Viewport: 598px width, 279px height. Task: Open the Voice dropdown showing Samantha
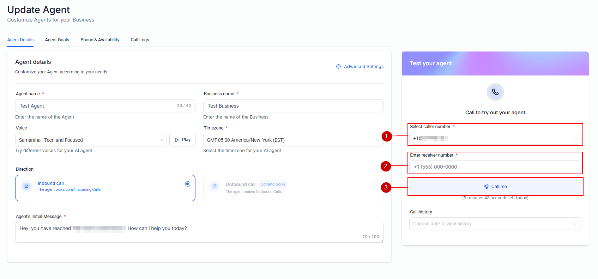click(91, 140)
